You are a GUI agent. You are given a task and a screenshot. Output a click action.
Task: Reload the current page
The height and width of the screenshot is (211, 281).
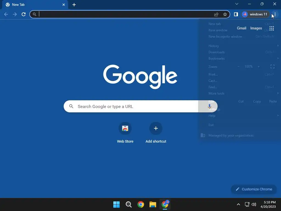(x=24, y=14)
